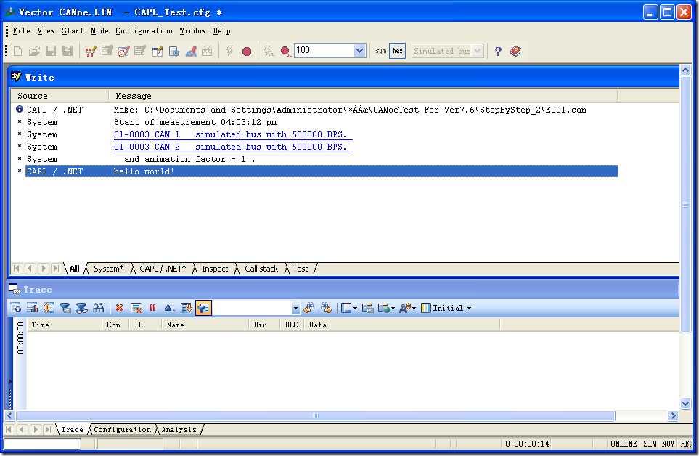Click the New configuration icon
This screenshot has width=699, height=456.
[18, 52]
